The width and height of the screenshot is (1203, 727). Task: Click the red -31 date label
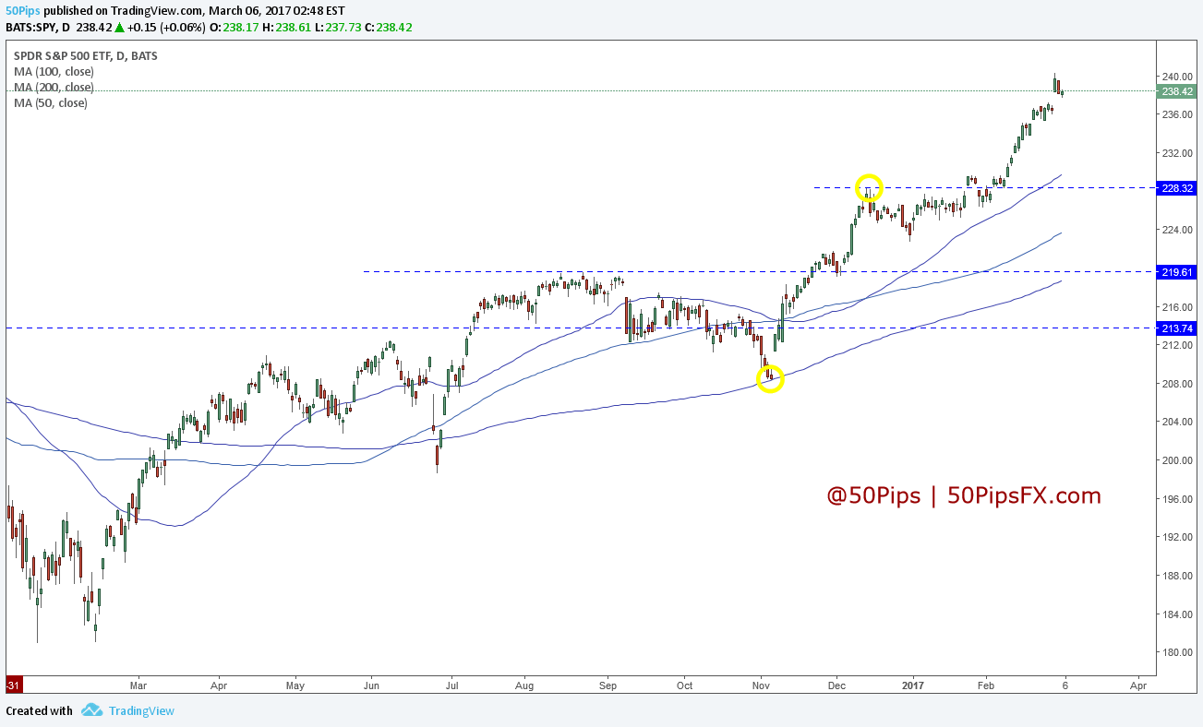click(x=13, y=685)
